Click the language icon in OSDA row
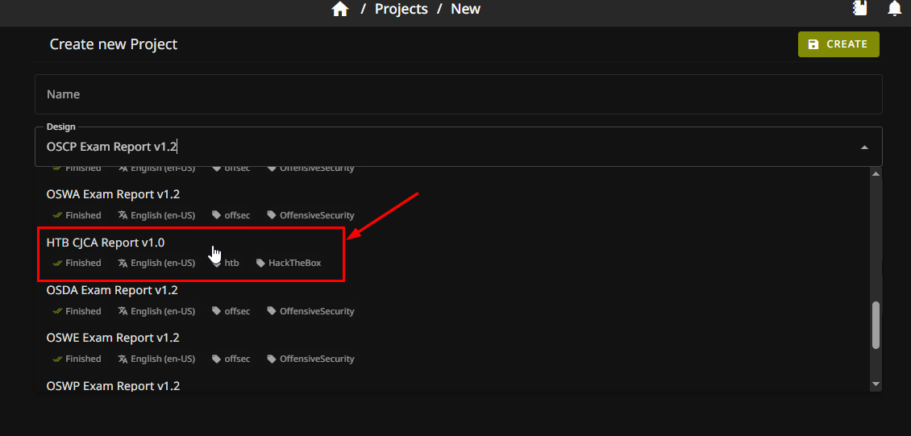Screen dimensions: 911x436 click(x=122, y=311)
